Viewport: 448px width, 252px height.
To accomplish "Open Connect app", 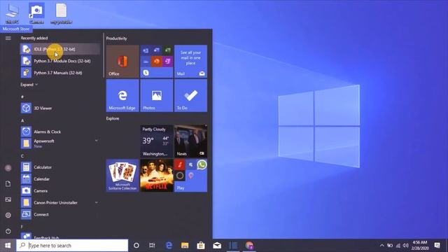I will (x=60, y=214).
